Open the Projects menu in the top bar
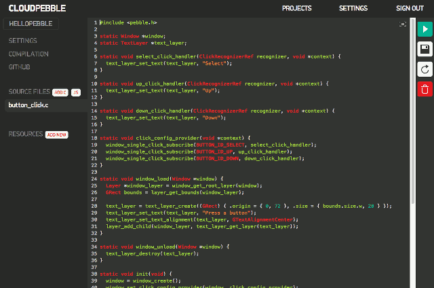The height and width of the screenshot is (288, 434). pos(296,8)
